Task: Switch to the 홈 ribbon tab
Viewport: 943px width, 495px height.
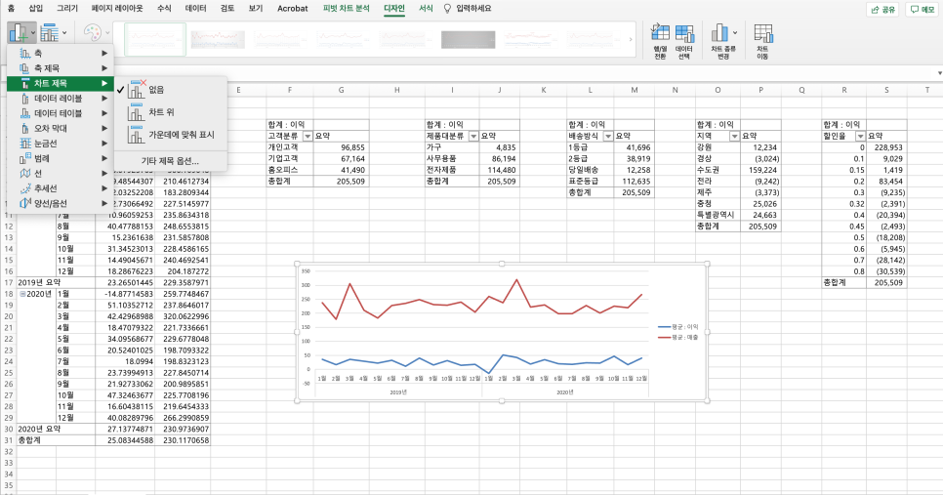Action: [x=12, y=9]
